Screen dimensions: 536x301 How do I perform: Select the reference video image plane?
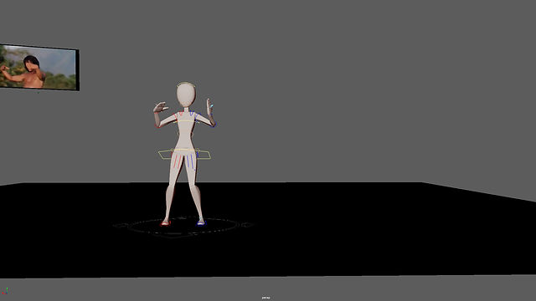point(39,67)
